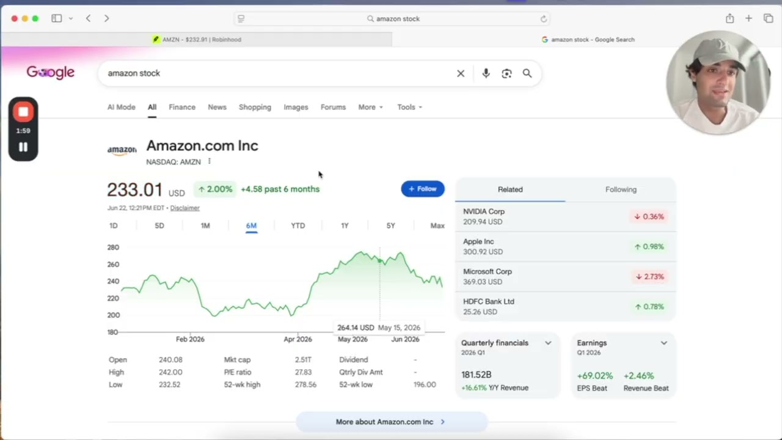Select the 1D chart range
This screenshot has width=782, height=440.
click(113, 226)
